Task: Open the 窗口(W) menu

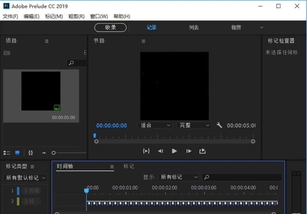Action: pos(99,16)
